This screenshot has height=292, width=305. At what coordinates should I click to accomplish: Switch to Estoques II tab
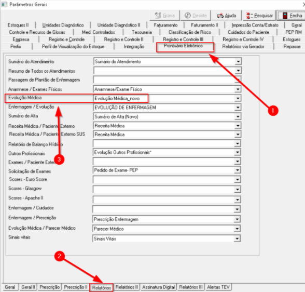pyautogui.click(x=18, y=25)
